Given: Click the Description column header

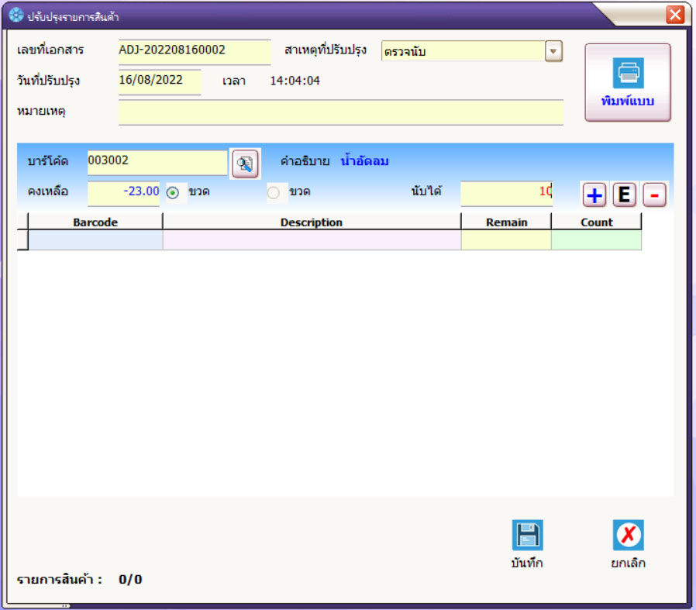Looking at the screenshot, I should (312, 222).
